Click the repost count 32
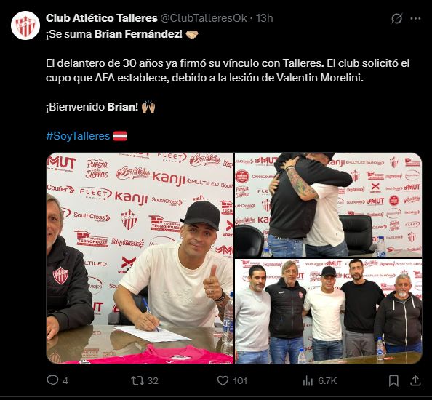Viewport: 432px width, 400px height. click(153, 380)
